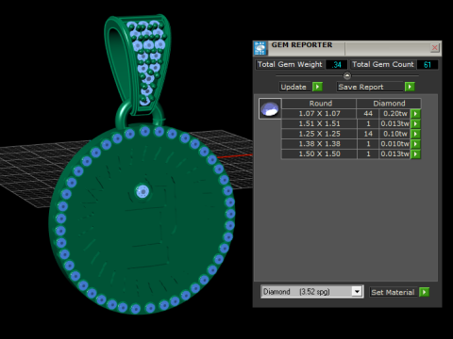This screenshot has height=339, width=453.
Task: Click the Total Gem Weight value .34
Action: [337, 65]
